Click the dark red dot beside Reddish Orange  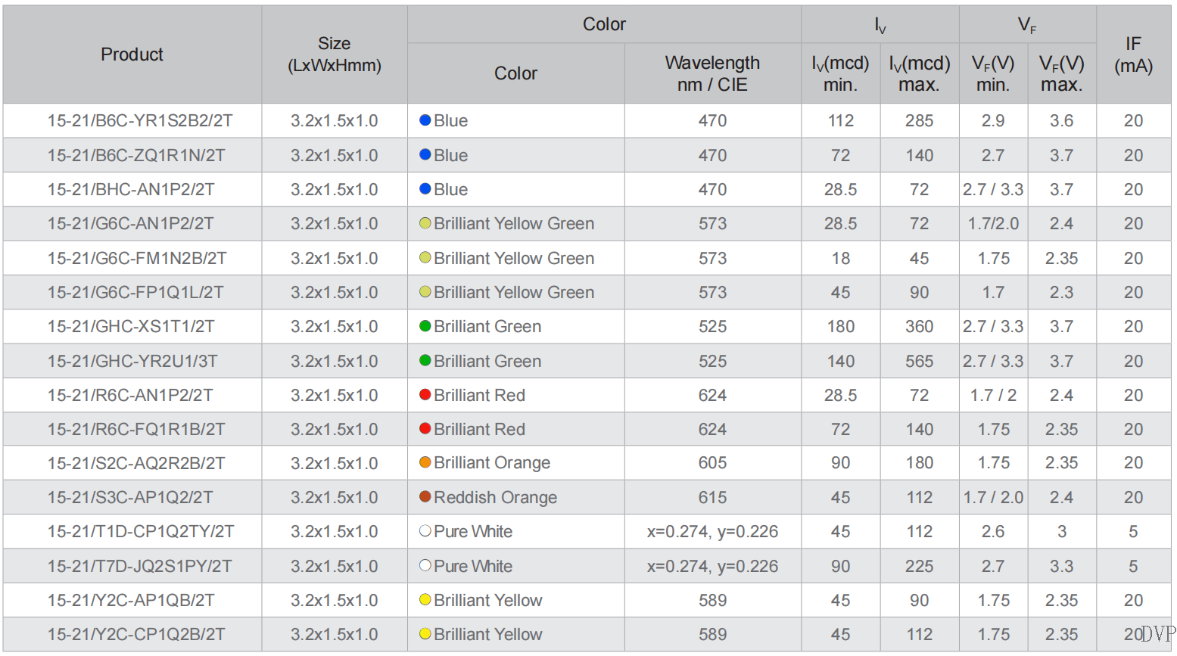click(x=425, y=497)
